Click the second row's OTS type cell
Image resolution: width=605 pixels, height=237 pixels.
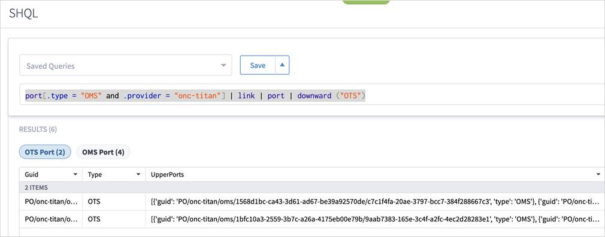point(114,219)
